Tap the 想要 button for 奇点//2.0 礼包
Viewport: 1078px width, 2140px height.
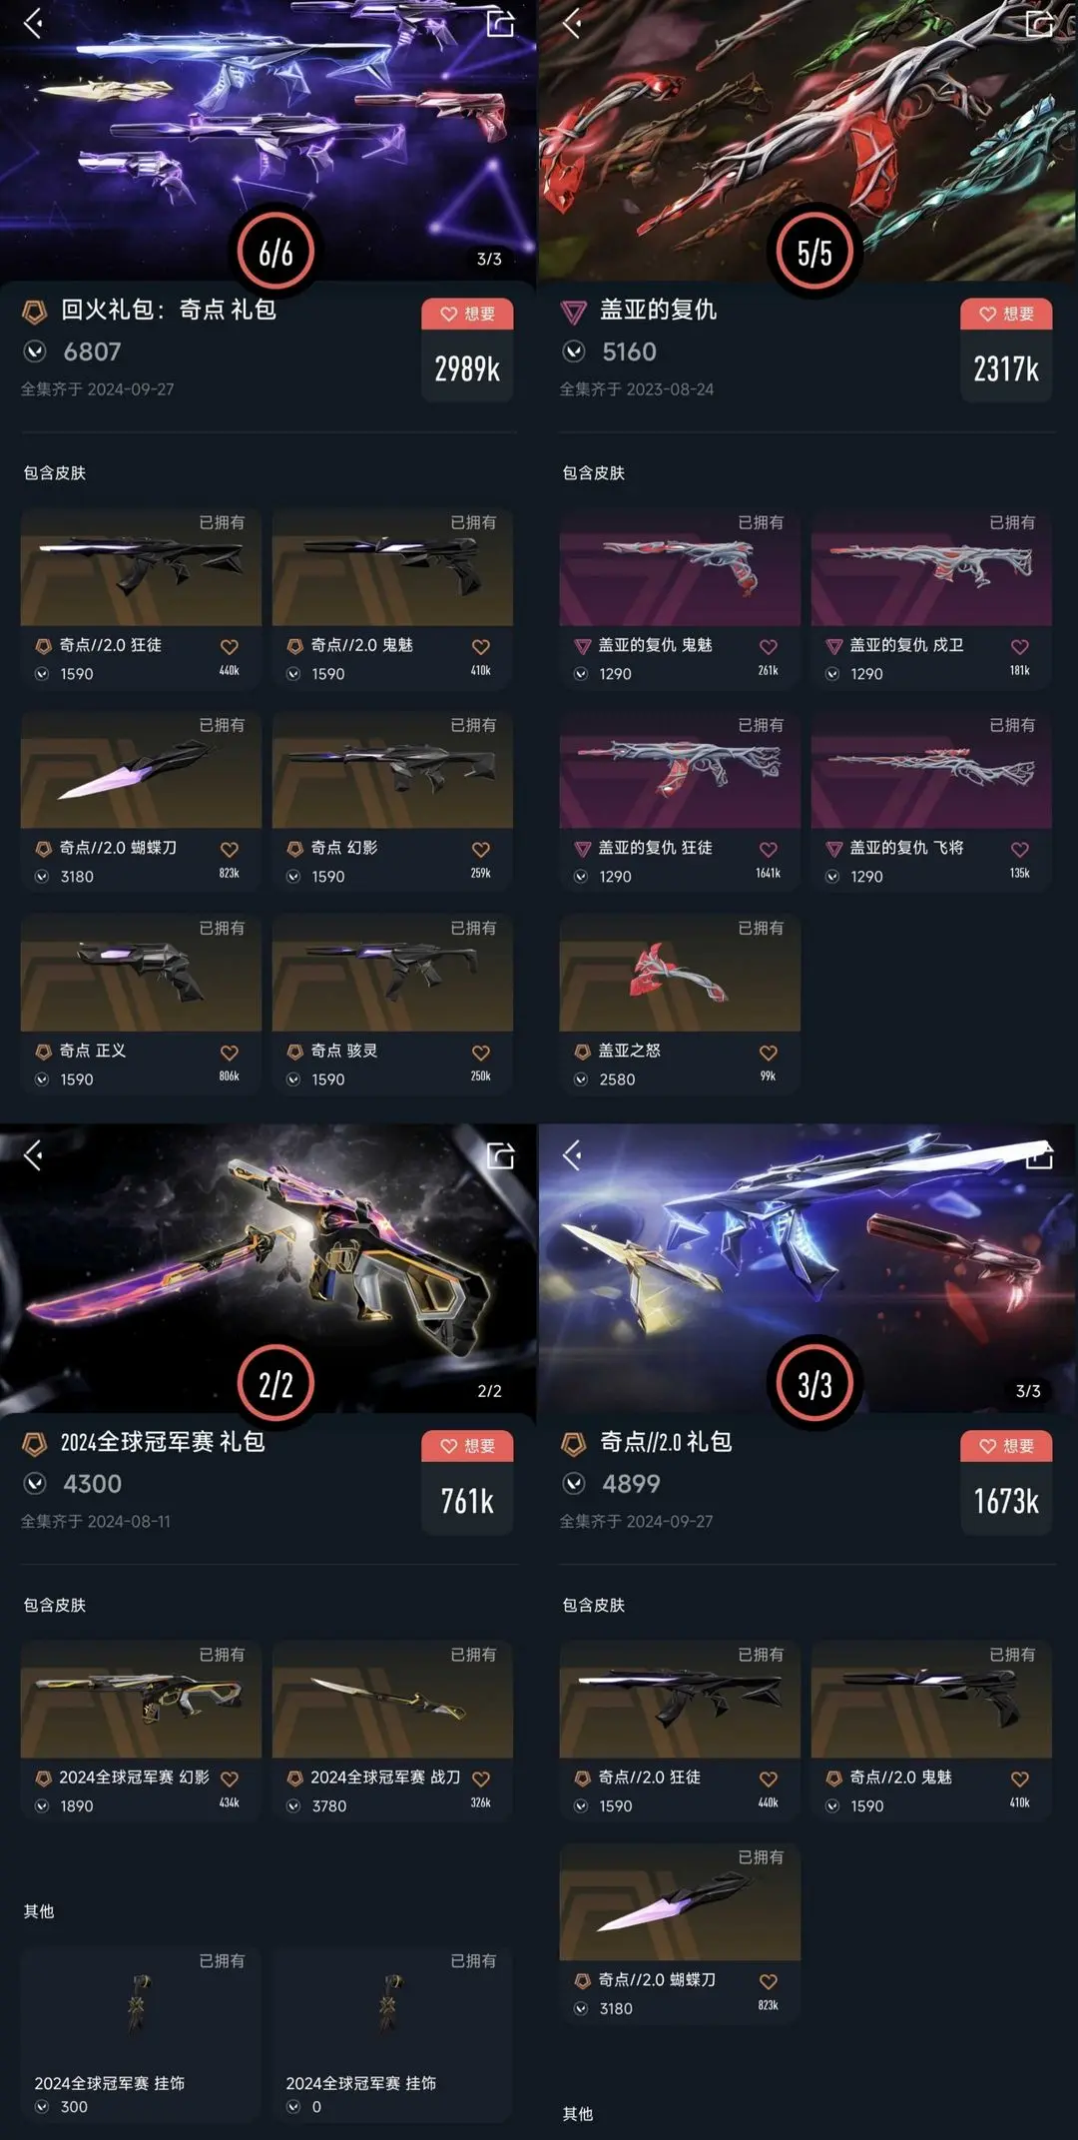pyautogui.click(x=1006, y=1446)
